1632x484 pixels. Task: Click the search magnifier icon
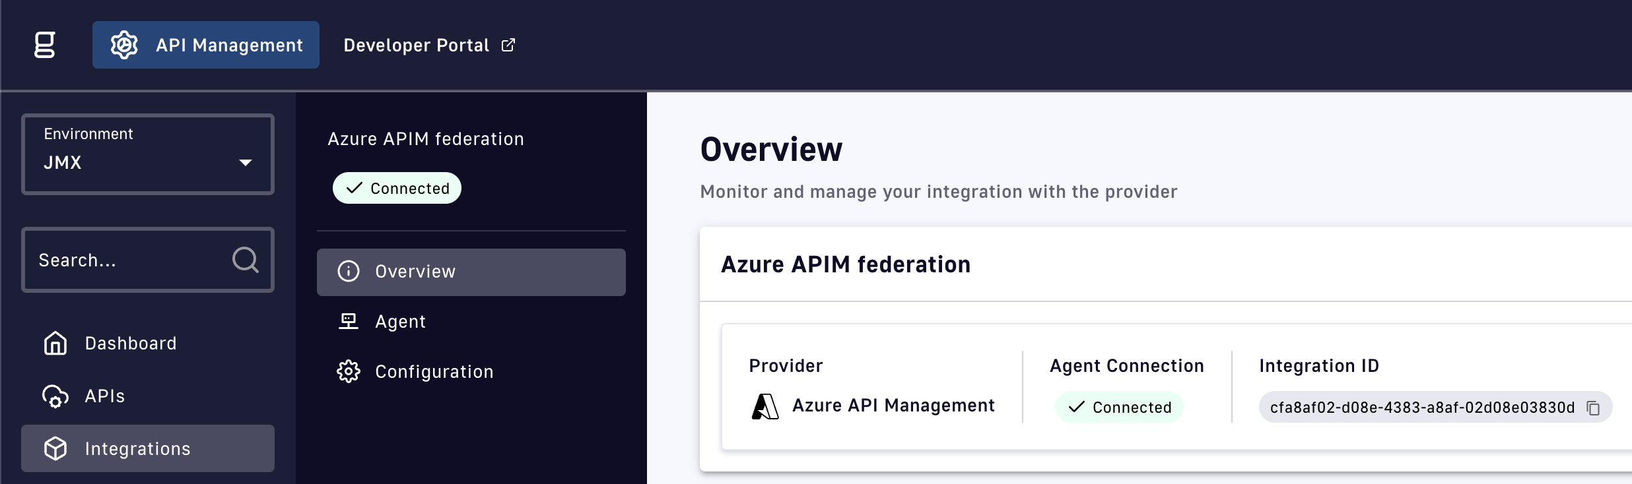(x=245, y=260)
